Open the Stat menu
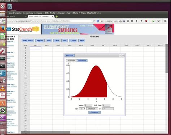The image size is (171, 135). 65,41
